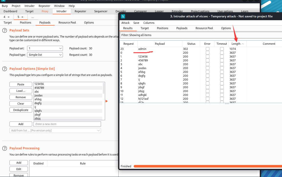
Task: Switch to the Proxy tab
Action: coord(45,11)
